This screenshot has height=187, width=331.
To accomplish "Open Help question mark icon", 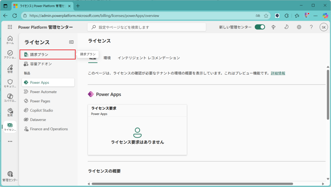I will point(311,27).
